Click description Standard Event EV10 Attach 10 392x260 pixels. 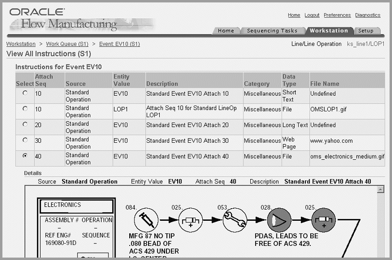[187, 93]
